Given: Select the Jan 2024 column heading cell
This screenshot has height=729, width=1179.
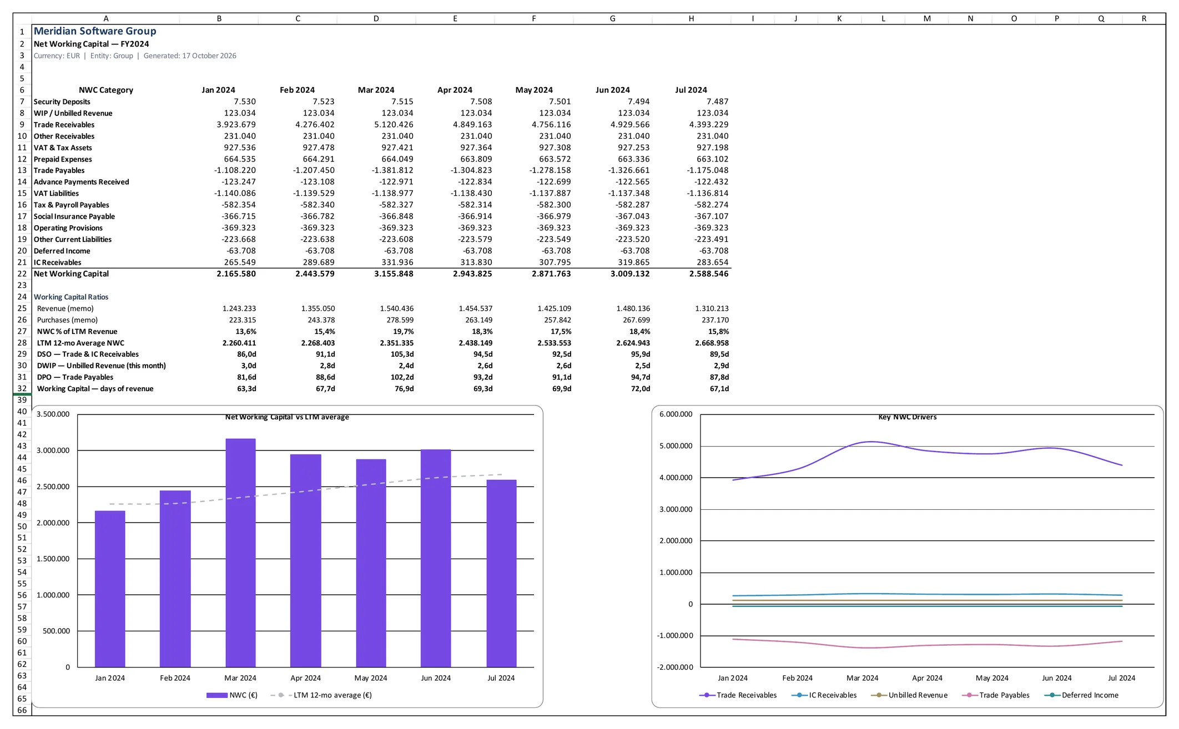Looking at the screenshot, I should (218, 90).
